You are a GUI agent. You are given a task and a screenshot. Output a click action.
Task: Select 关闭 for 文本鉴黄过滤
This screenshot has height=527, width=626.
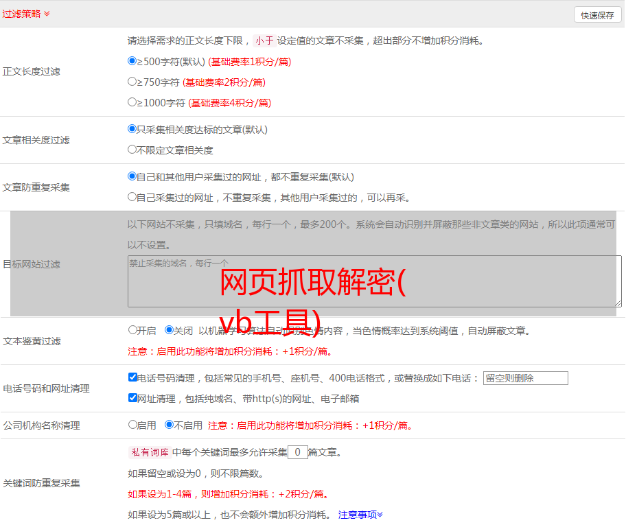(169, 330)
